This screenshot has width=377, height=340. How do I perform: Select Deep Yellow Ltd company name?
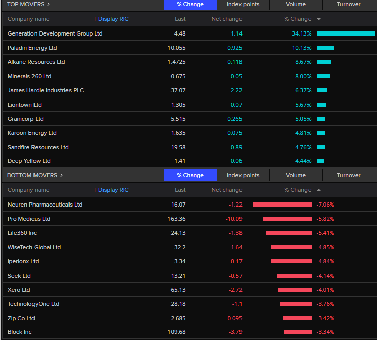click(x=29, y=161)
